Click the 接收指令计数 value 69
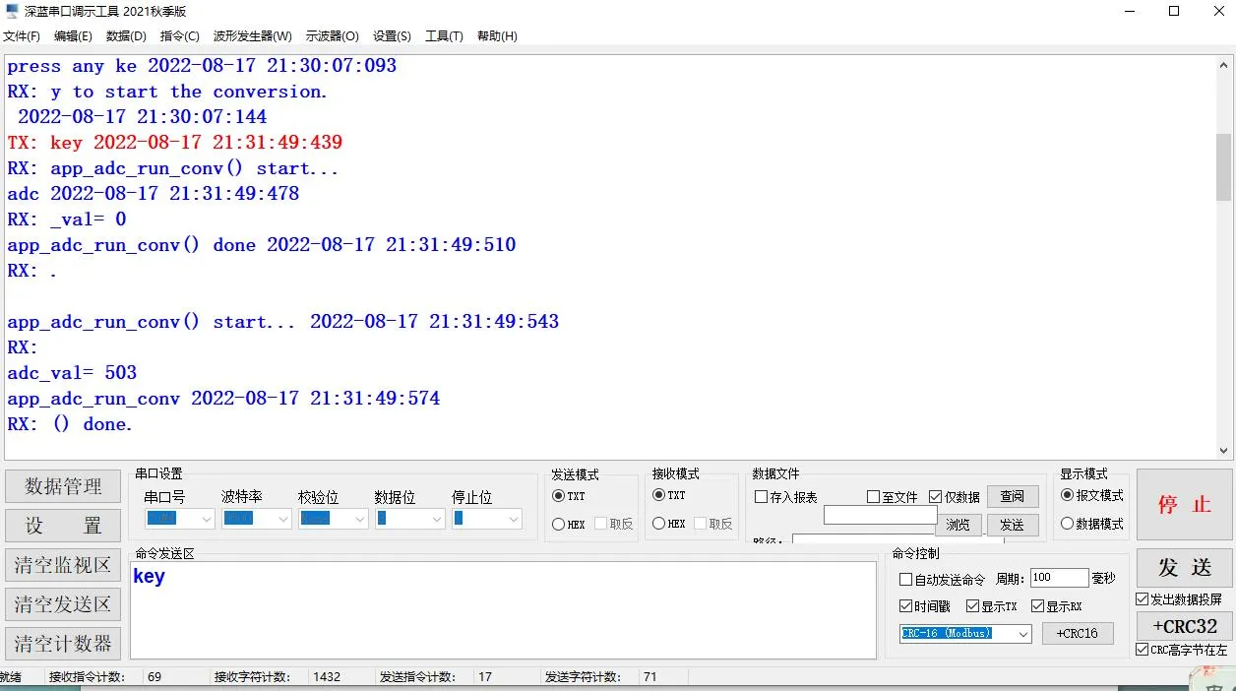 point(154,677)
